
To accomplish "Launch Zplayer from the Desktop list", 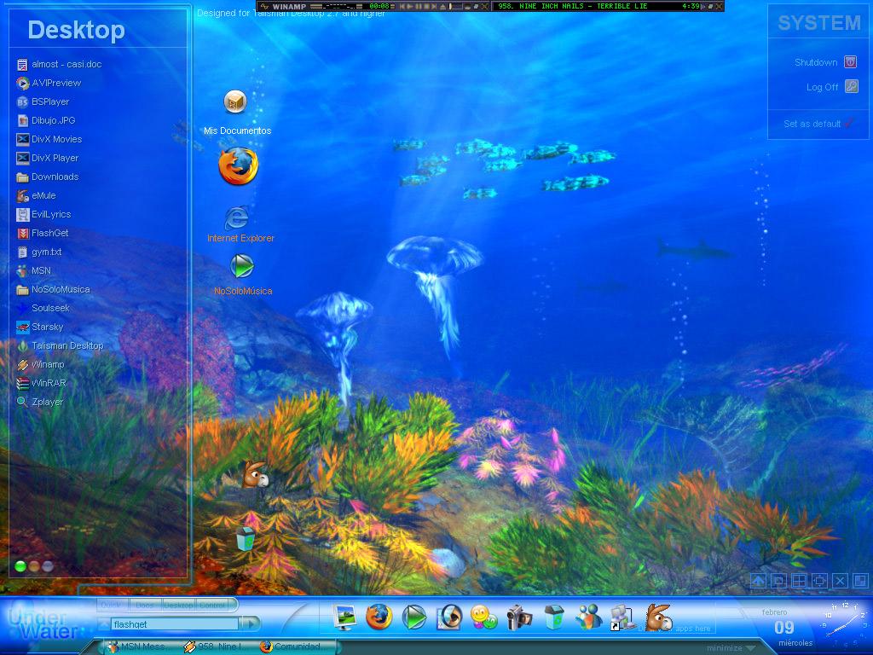I will tap(39, 403).
